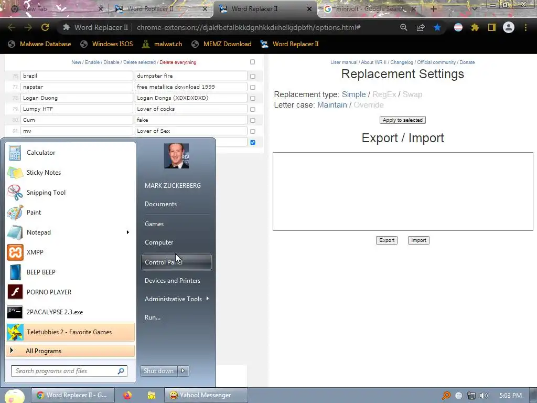The height and width of the screenshot is (403, 537).
Task: Check the box for Lumpy HTF row
Action: pos(252,109)
